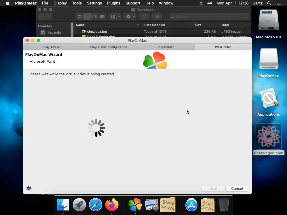The image size is (287, 215).
Task: Open first Start Survey folder in Dock
Action: click(x=168, y=205)
